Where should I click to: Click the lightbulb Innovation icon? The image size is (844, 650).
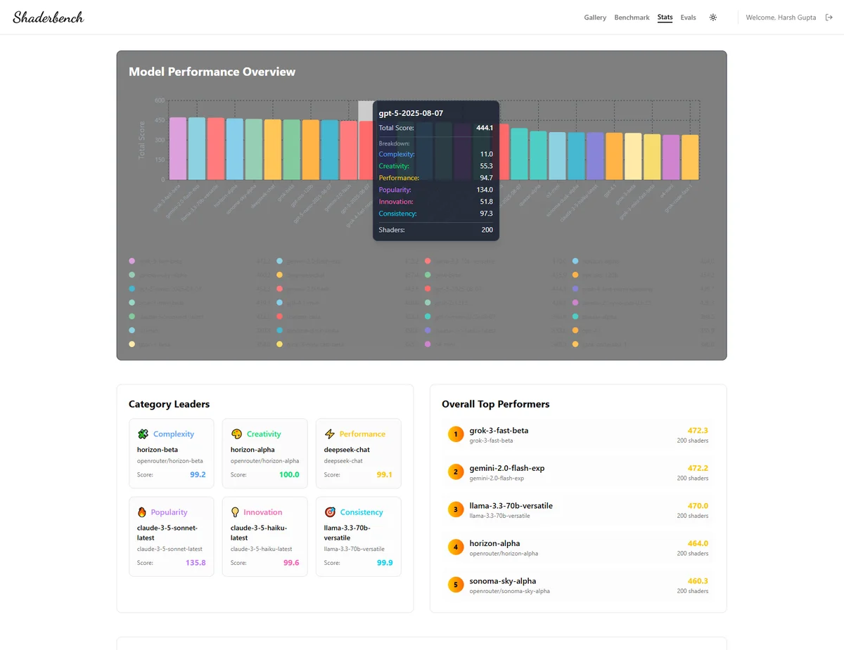pos(236,512)
